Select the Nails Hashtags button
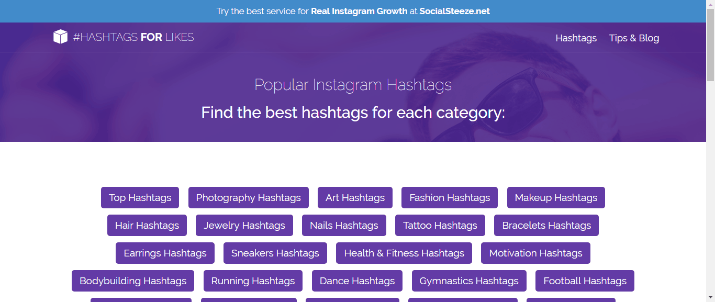Image resolution: width=715 pixels, height=302 pixels. [344, 225]
